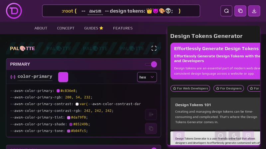Image resolution: width=266 pixels, height=149 pixels.
Task: Click the For Designers chip
Action: (x=229, y=88)
